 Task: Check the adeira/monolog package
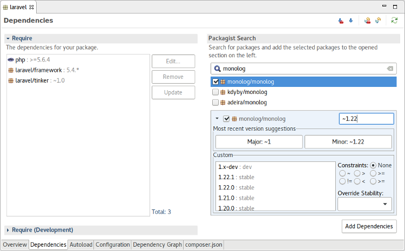pyautogui.click(x=215, y=103)
